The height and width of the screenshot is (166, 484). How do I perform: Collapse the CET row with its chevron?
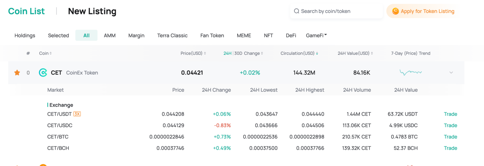[x=451, y=72]
